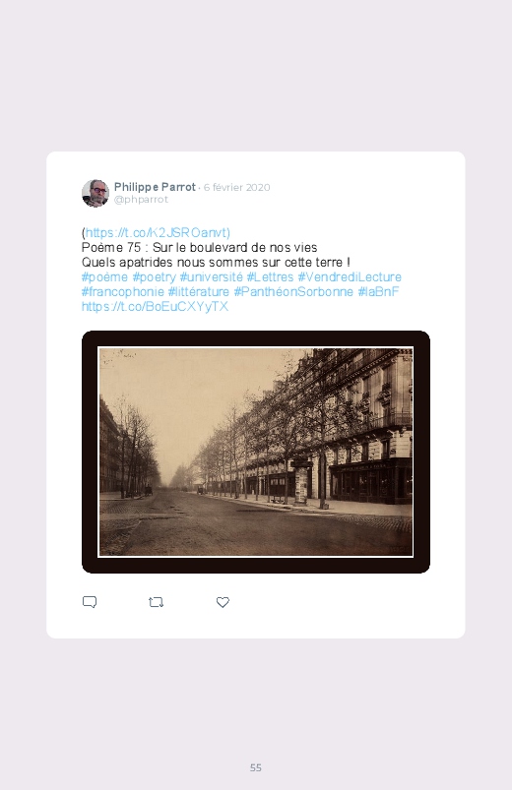Open the sepia boulevard photograph
512x790 pixels.
click(256, 452)
